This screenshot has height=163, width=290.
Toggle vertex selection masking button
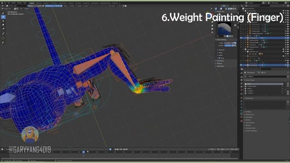17,9
